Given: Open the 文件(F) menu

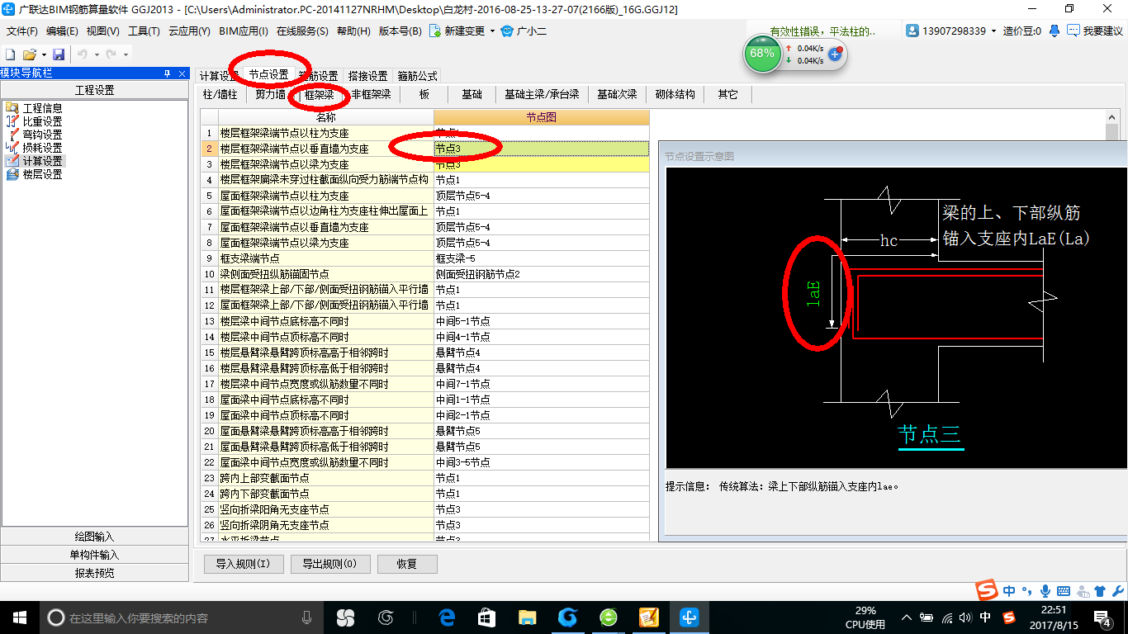Looking at the screenshot, I should pos(22,31).
